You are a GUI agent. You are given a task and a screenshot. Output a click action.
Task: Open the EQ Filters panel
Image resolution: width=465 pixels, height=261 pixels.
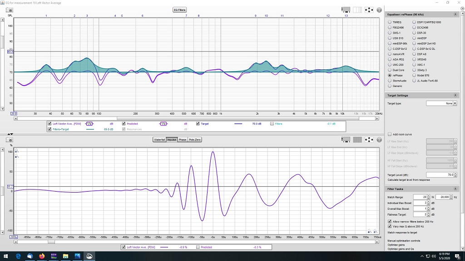(x=179, y=10)
